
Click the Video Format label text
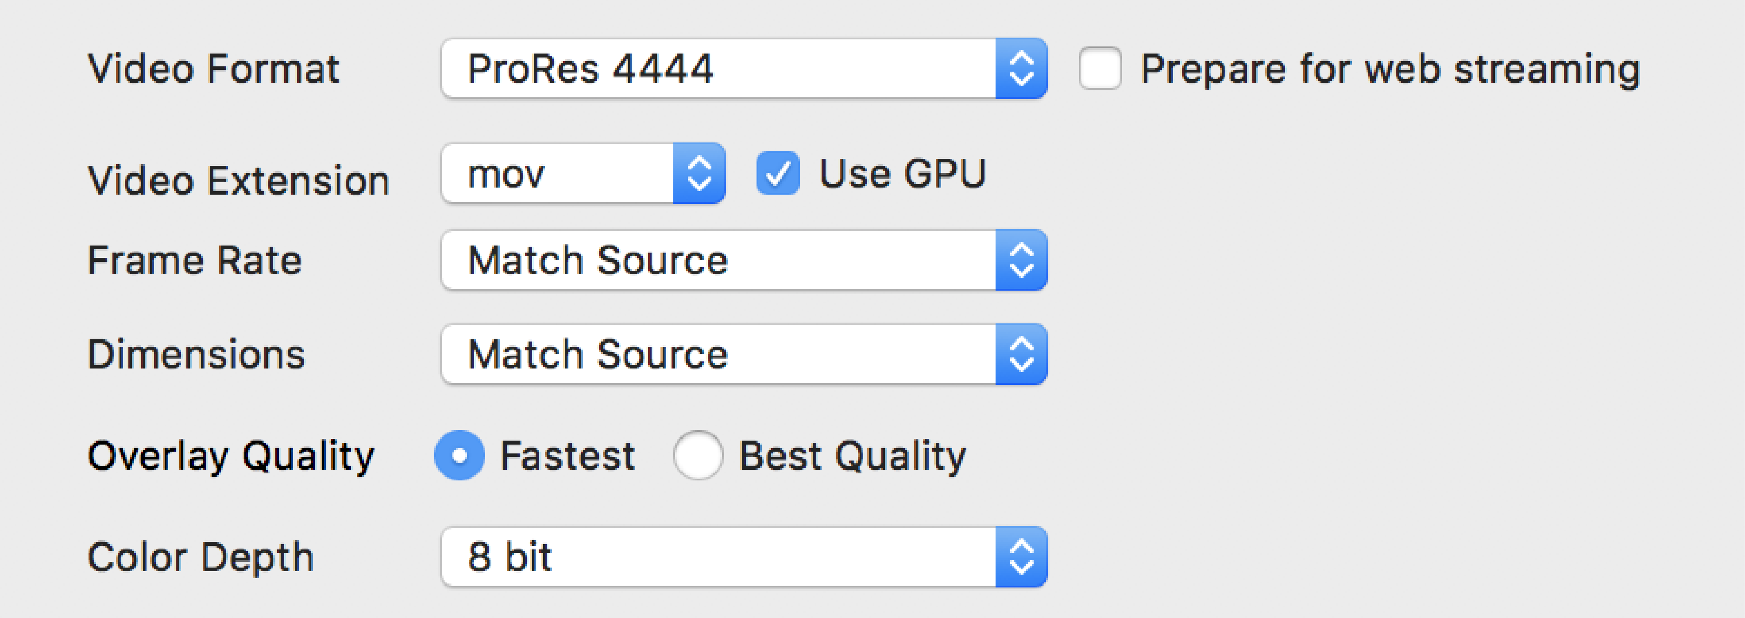[213, 69]
